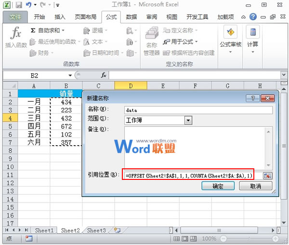The image size is (289, 245).
Task: Open Customize Quick Access Toolbar dropdown
Action: point(57,5)
